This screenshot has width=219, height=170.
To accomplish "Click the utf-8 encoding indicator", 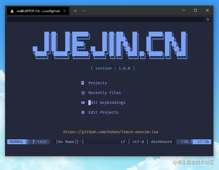I will [x=138, y=142].
